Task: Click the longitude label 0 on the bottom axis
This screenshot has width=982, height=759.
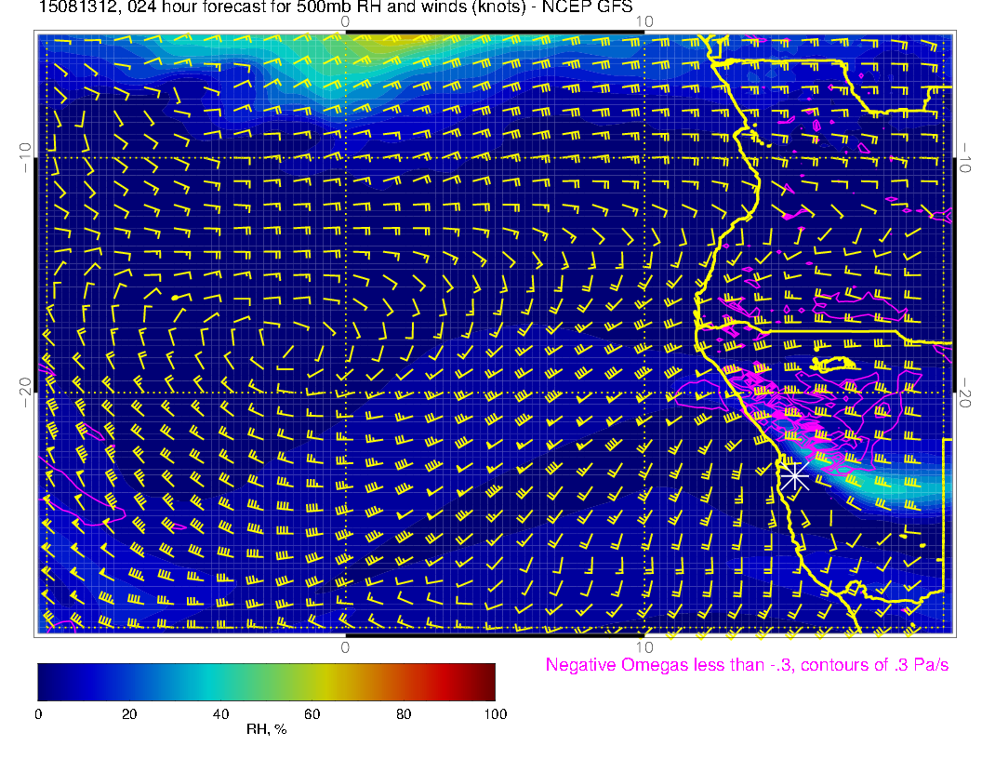Action: click(345, 647)
